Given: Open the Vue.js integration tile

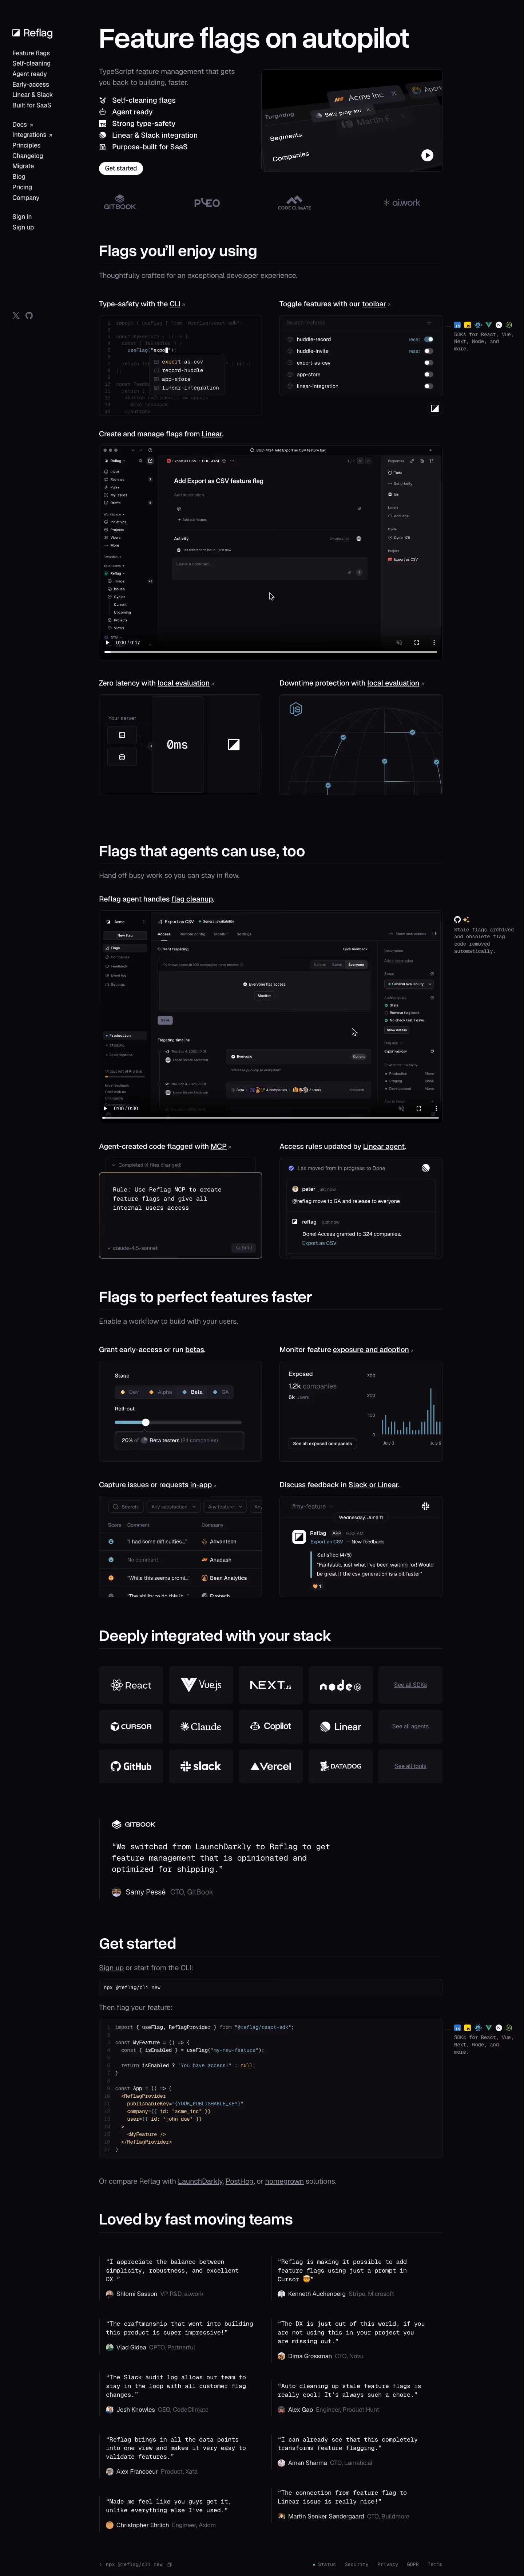Looking at the screenshot, I should click(x=201, y=1685).
